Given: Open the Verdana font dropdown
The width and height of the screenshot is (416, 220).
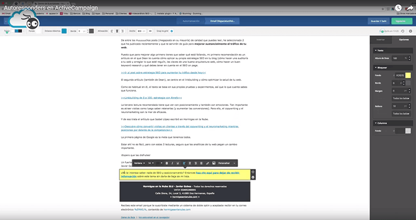Looking at the screenshot, I should [139, 163].
